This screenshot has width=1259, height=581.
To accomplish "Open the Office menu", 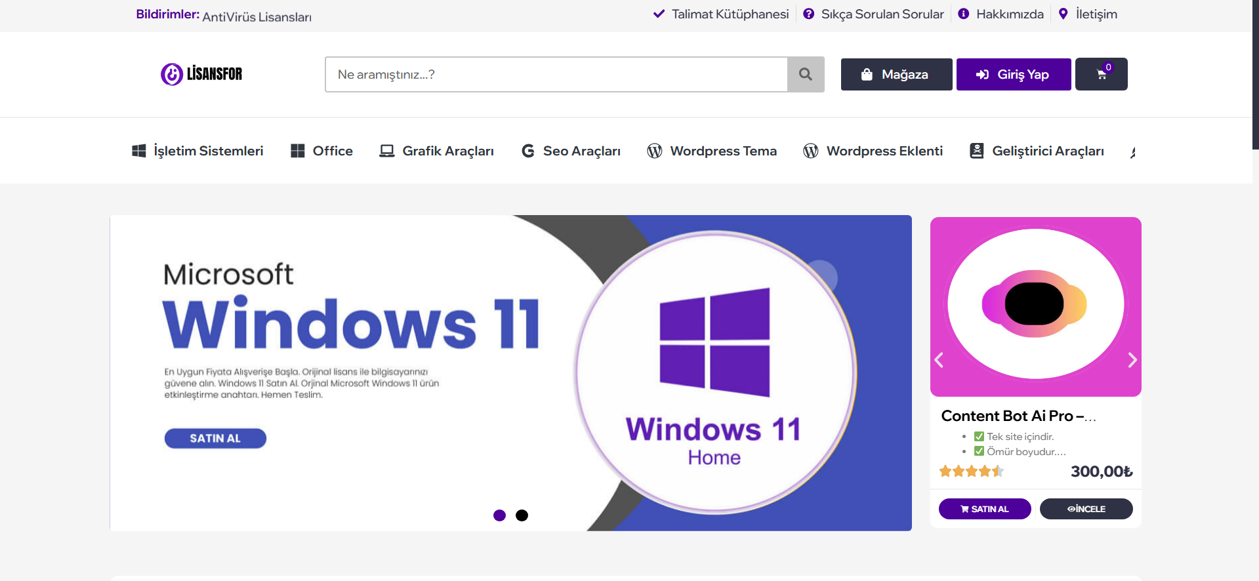I will pos(322,151).
